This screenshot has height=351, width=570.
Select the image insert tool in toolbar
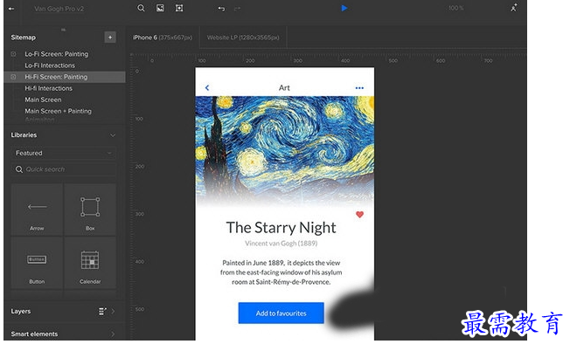point(160,9)
